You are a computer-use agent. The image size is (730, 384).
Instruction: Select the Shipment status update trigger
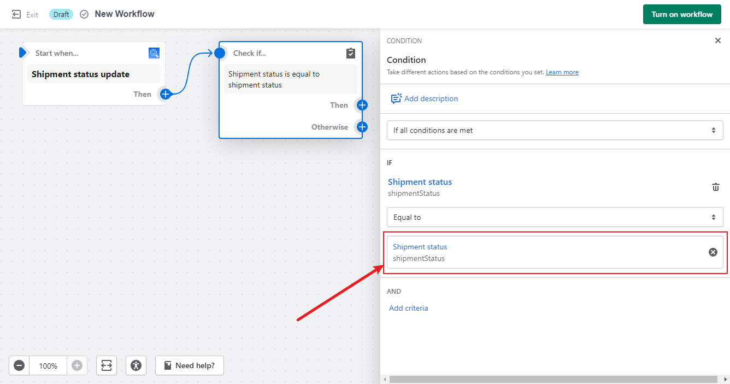click(x=94, y=74)
